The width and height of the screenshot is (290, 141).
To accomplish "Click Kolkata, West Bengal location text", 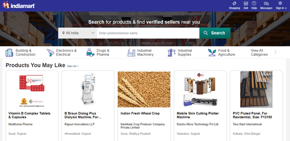I will point(246,134).
